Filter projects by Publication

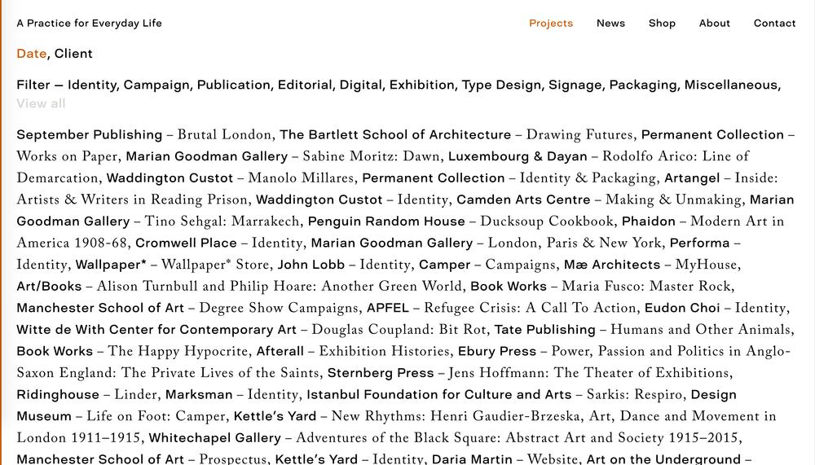point(233,85)
